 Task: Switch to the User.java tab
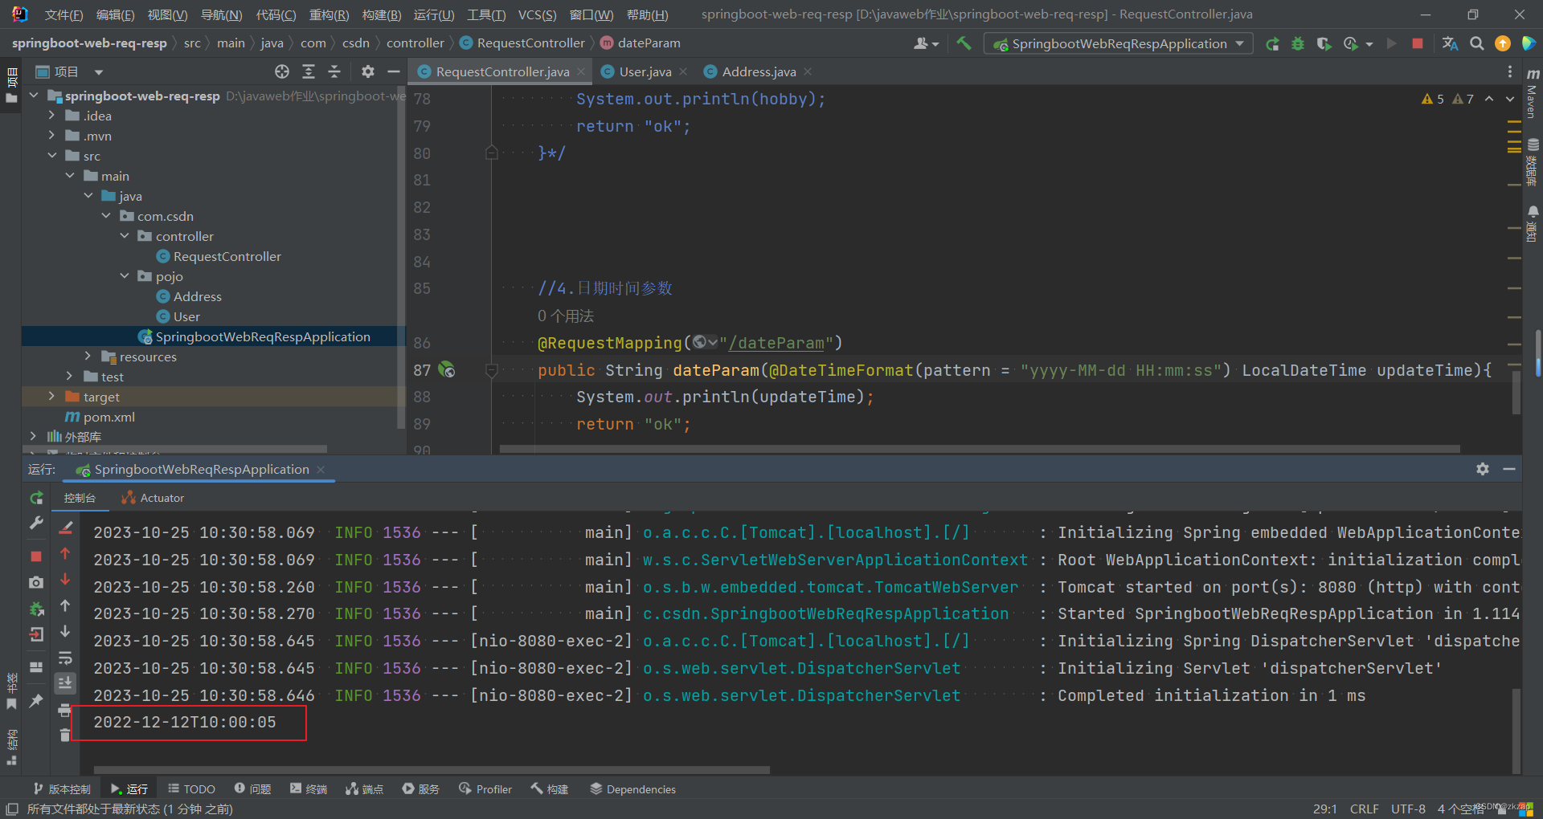pyautogui.click(x=645, y=71)
